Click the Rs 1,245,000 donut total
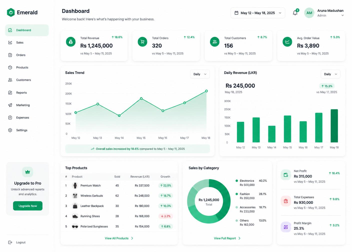This screenshot has height=252, width=352. 209,200
